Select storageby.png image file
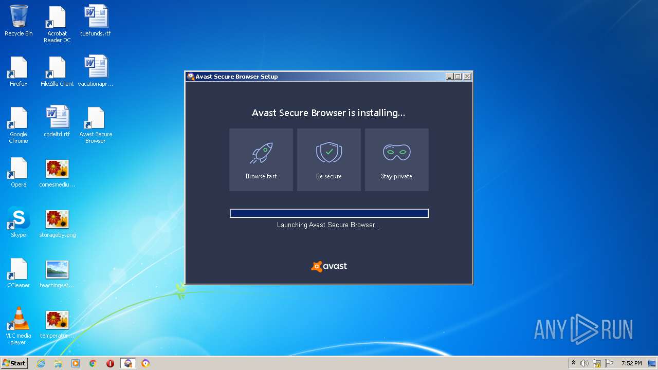Image resolution: width=658 pixels, height=370 pixels. [57, 224]
